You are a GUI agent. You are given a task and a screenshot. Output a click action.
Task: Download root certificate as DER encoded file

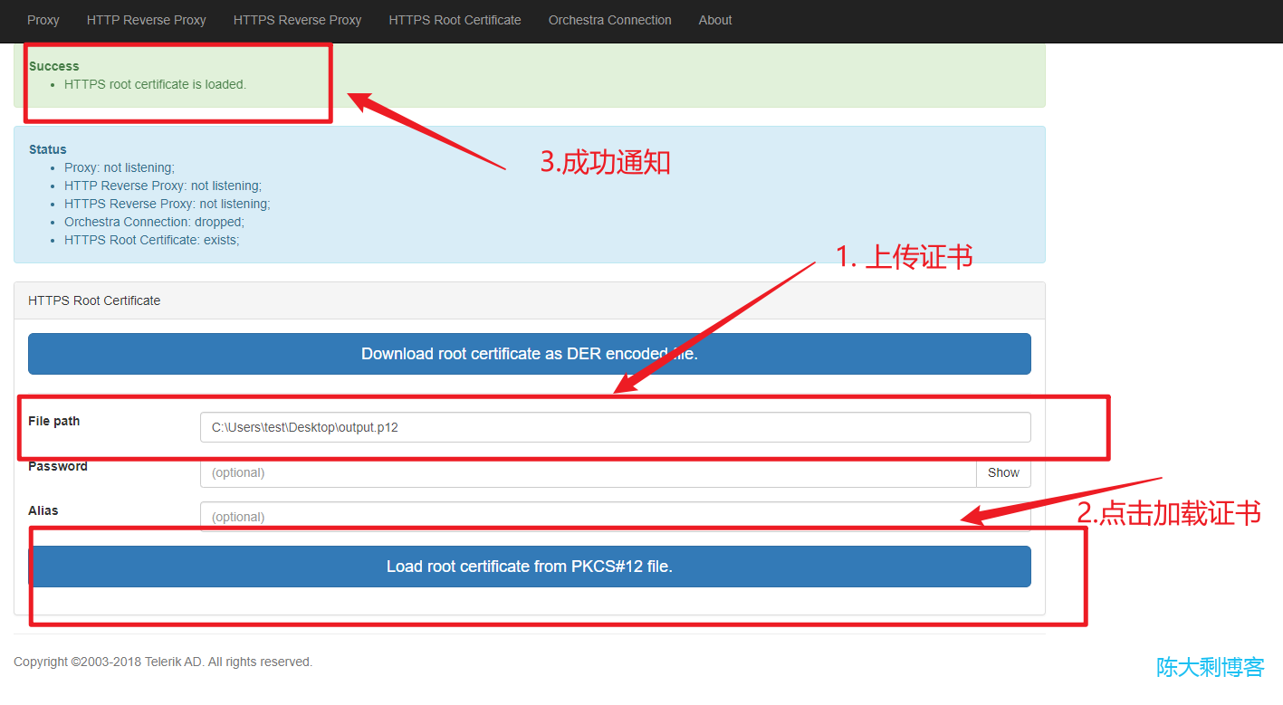click(530, 354)
